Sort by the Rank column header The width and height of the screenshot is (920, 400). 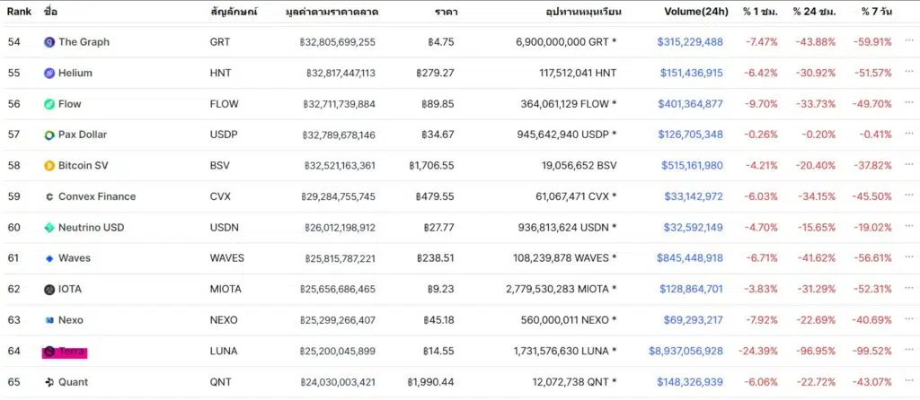(x=21, y=11)
